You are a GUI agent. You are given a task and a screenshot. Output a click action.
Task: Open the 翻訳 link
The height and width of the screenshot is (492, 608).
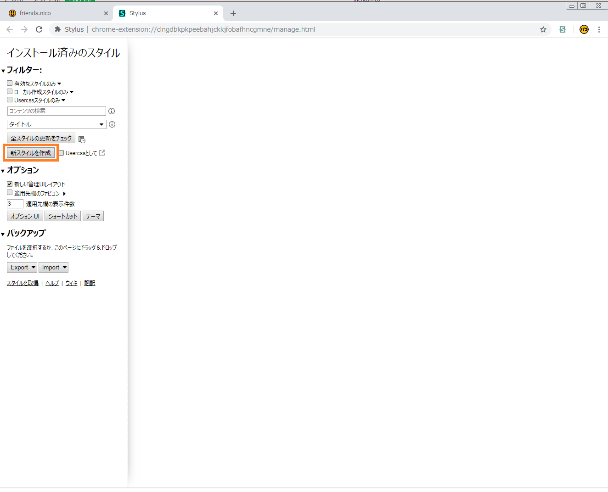[x=90, y=283]
